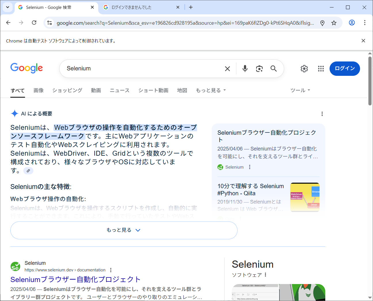Select the ニュース tab
The height and width of the screenshot is (301, 373).
click(x=119, y=90)
